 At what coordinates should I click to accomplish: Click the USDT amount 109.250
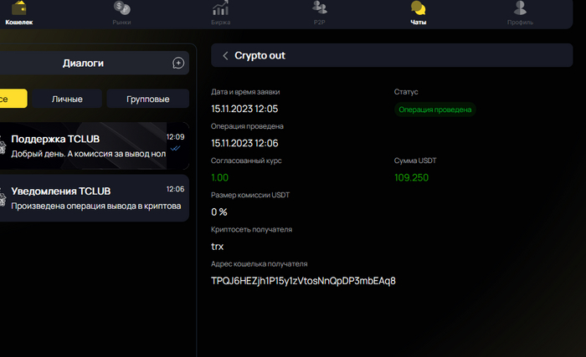(412, 178)
